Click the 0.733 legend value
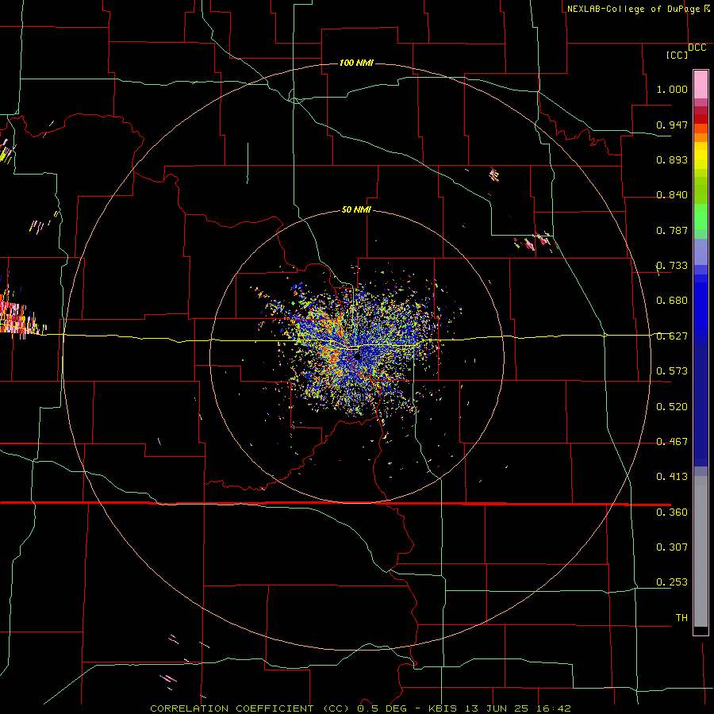This screenshot has height=714, width=714. 672,266
